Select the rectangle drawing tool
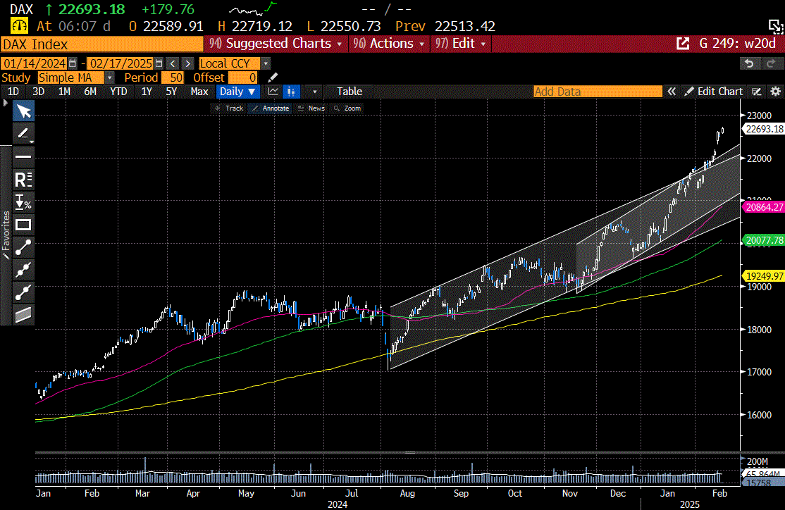The width and height of the screenshot is (785, 510). pyautogui.click(x=23, y=225)
